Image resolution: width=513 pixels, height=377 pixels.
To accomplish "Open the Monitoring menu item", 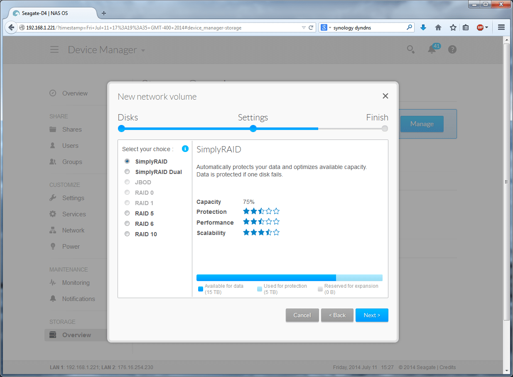I will coord(76,283).
